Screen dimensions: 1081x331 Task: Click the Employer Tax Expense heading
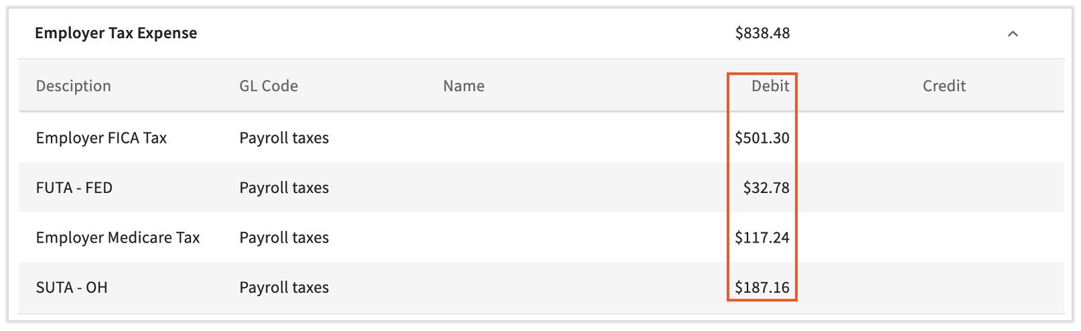[x=116, y=34]
